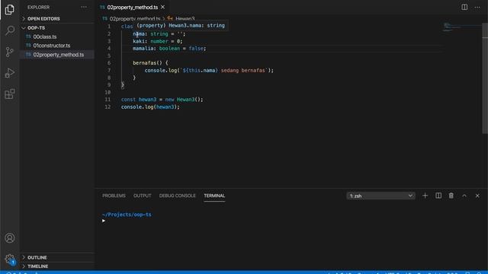Image resolution: width=488 pixels, height=274 pixels.
Task: Maximize the panel size with chevron up
Action: point(464,196)
